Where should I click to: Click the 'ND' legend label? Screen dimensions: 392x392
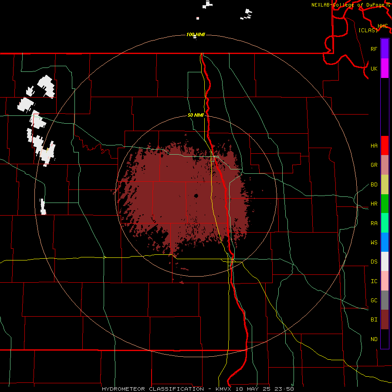click(x=374, y=339)
